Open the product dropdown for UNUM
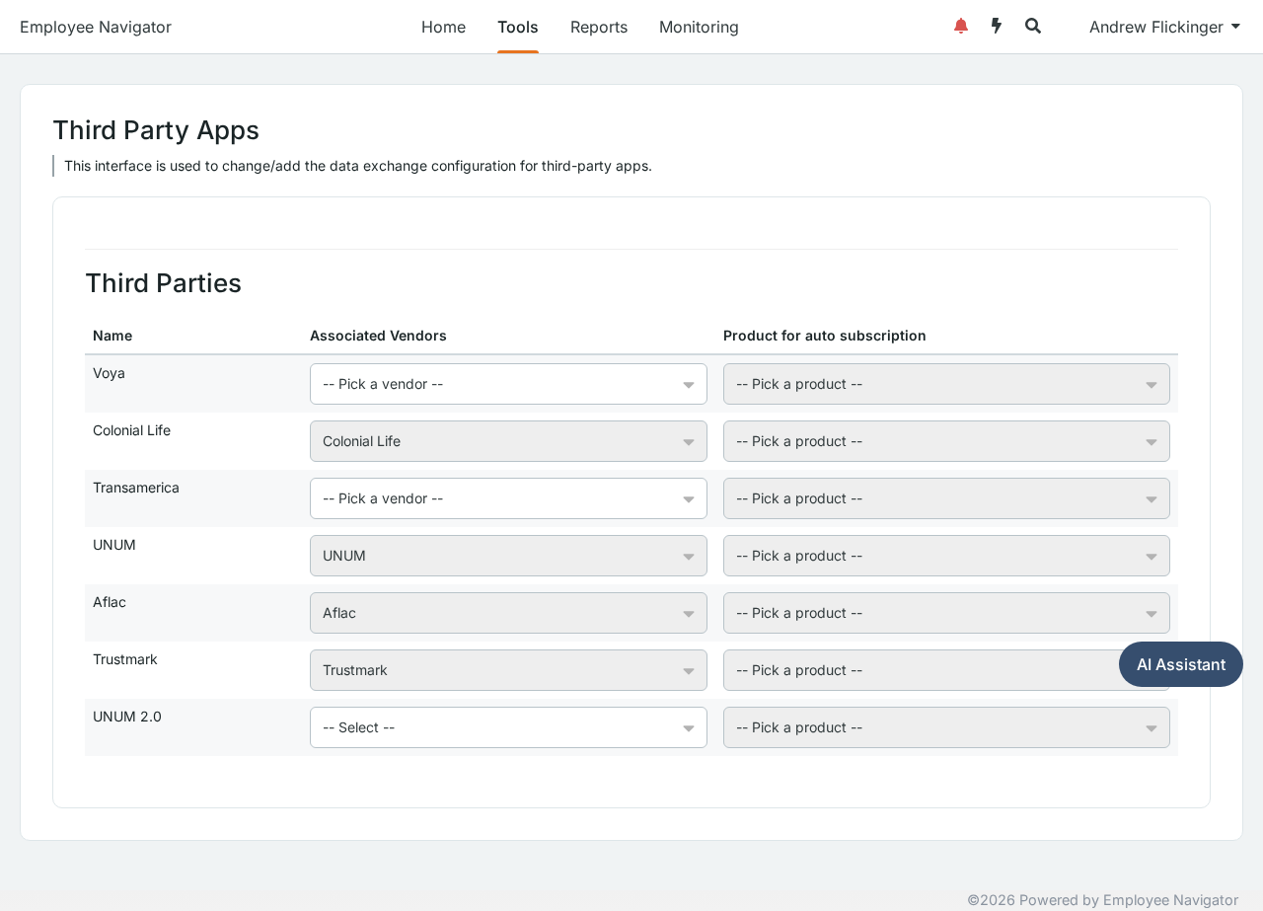The width and height of the screenshot is (1263, 911). 946,556
